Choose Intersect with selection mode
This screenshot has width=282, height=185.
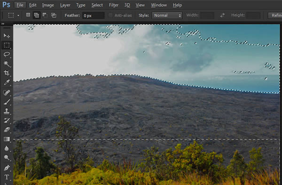point(54,15)
